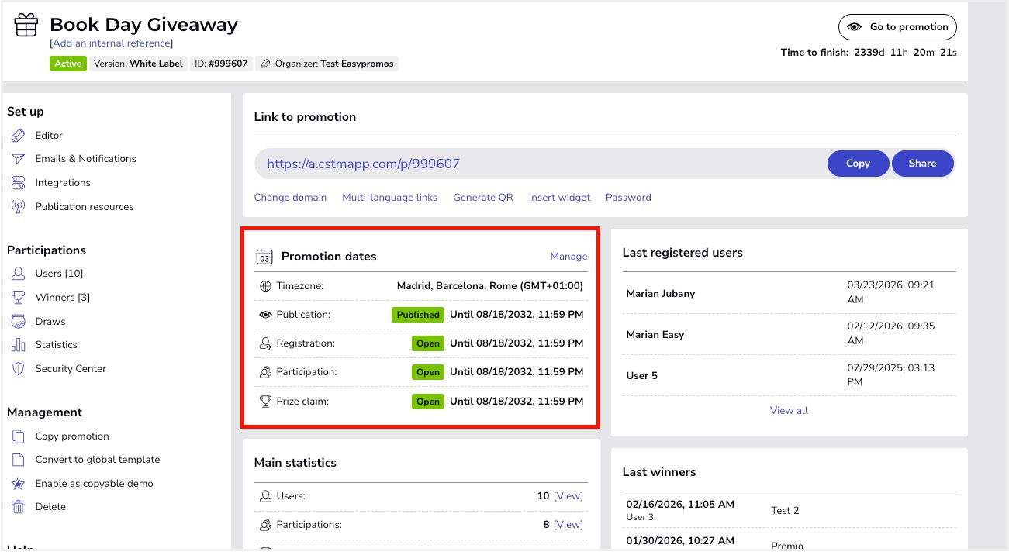Click the Security Center shield icon

point(19,369)
